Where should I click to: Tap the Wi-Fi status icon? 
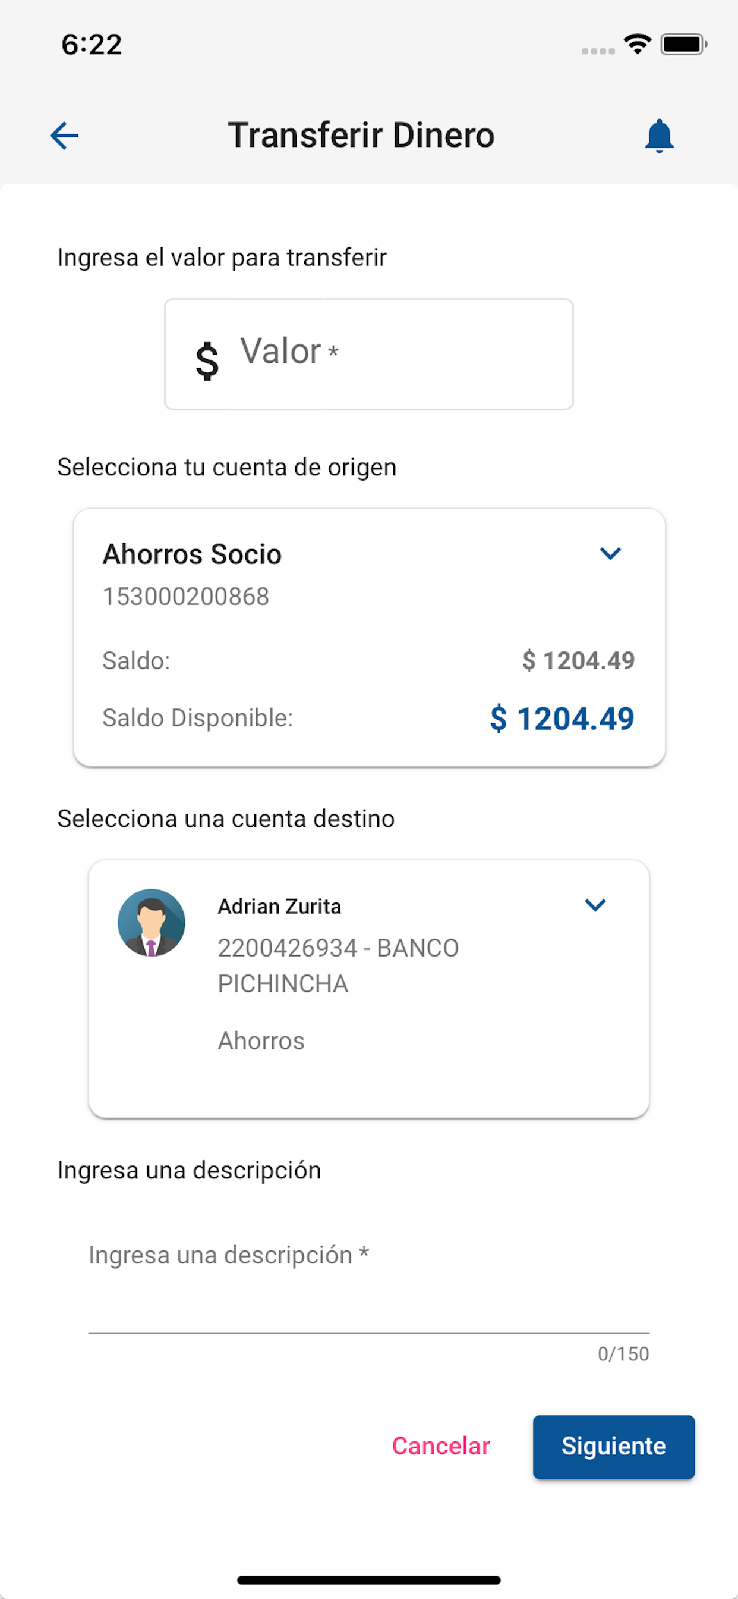tap(638, 44)
